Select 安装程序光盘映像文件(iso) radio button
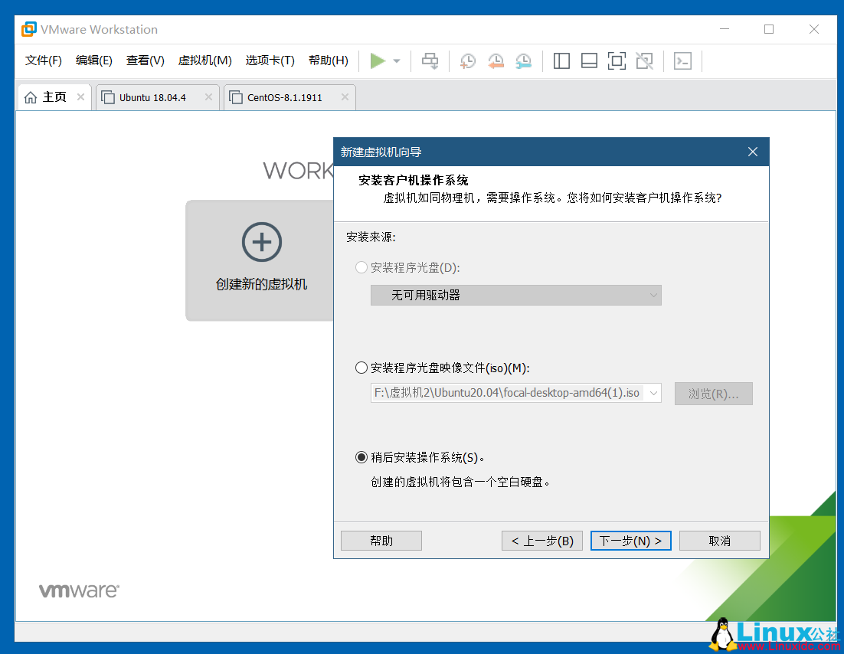844x654 pixels. point(361,367)
